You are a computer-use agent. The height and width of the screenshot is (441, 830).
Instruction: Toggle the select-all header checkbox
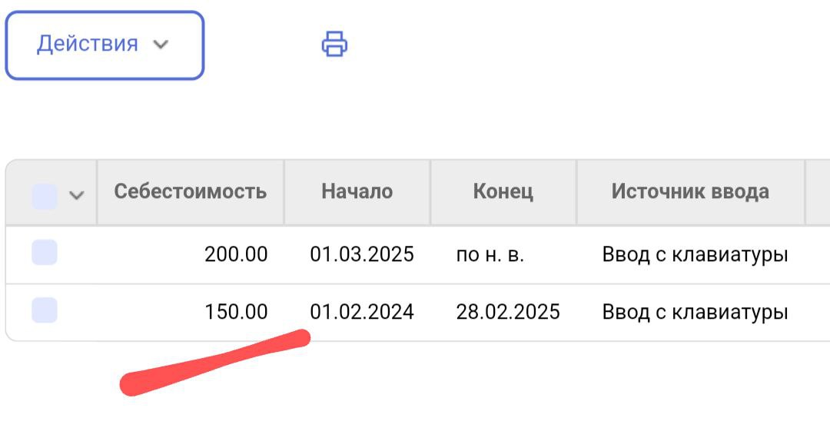[x=45, y=197]
